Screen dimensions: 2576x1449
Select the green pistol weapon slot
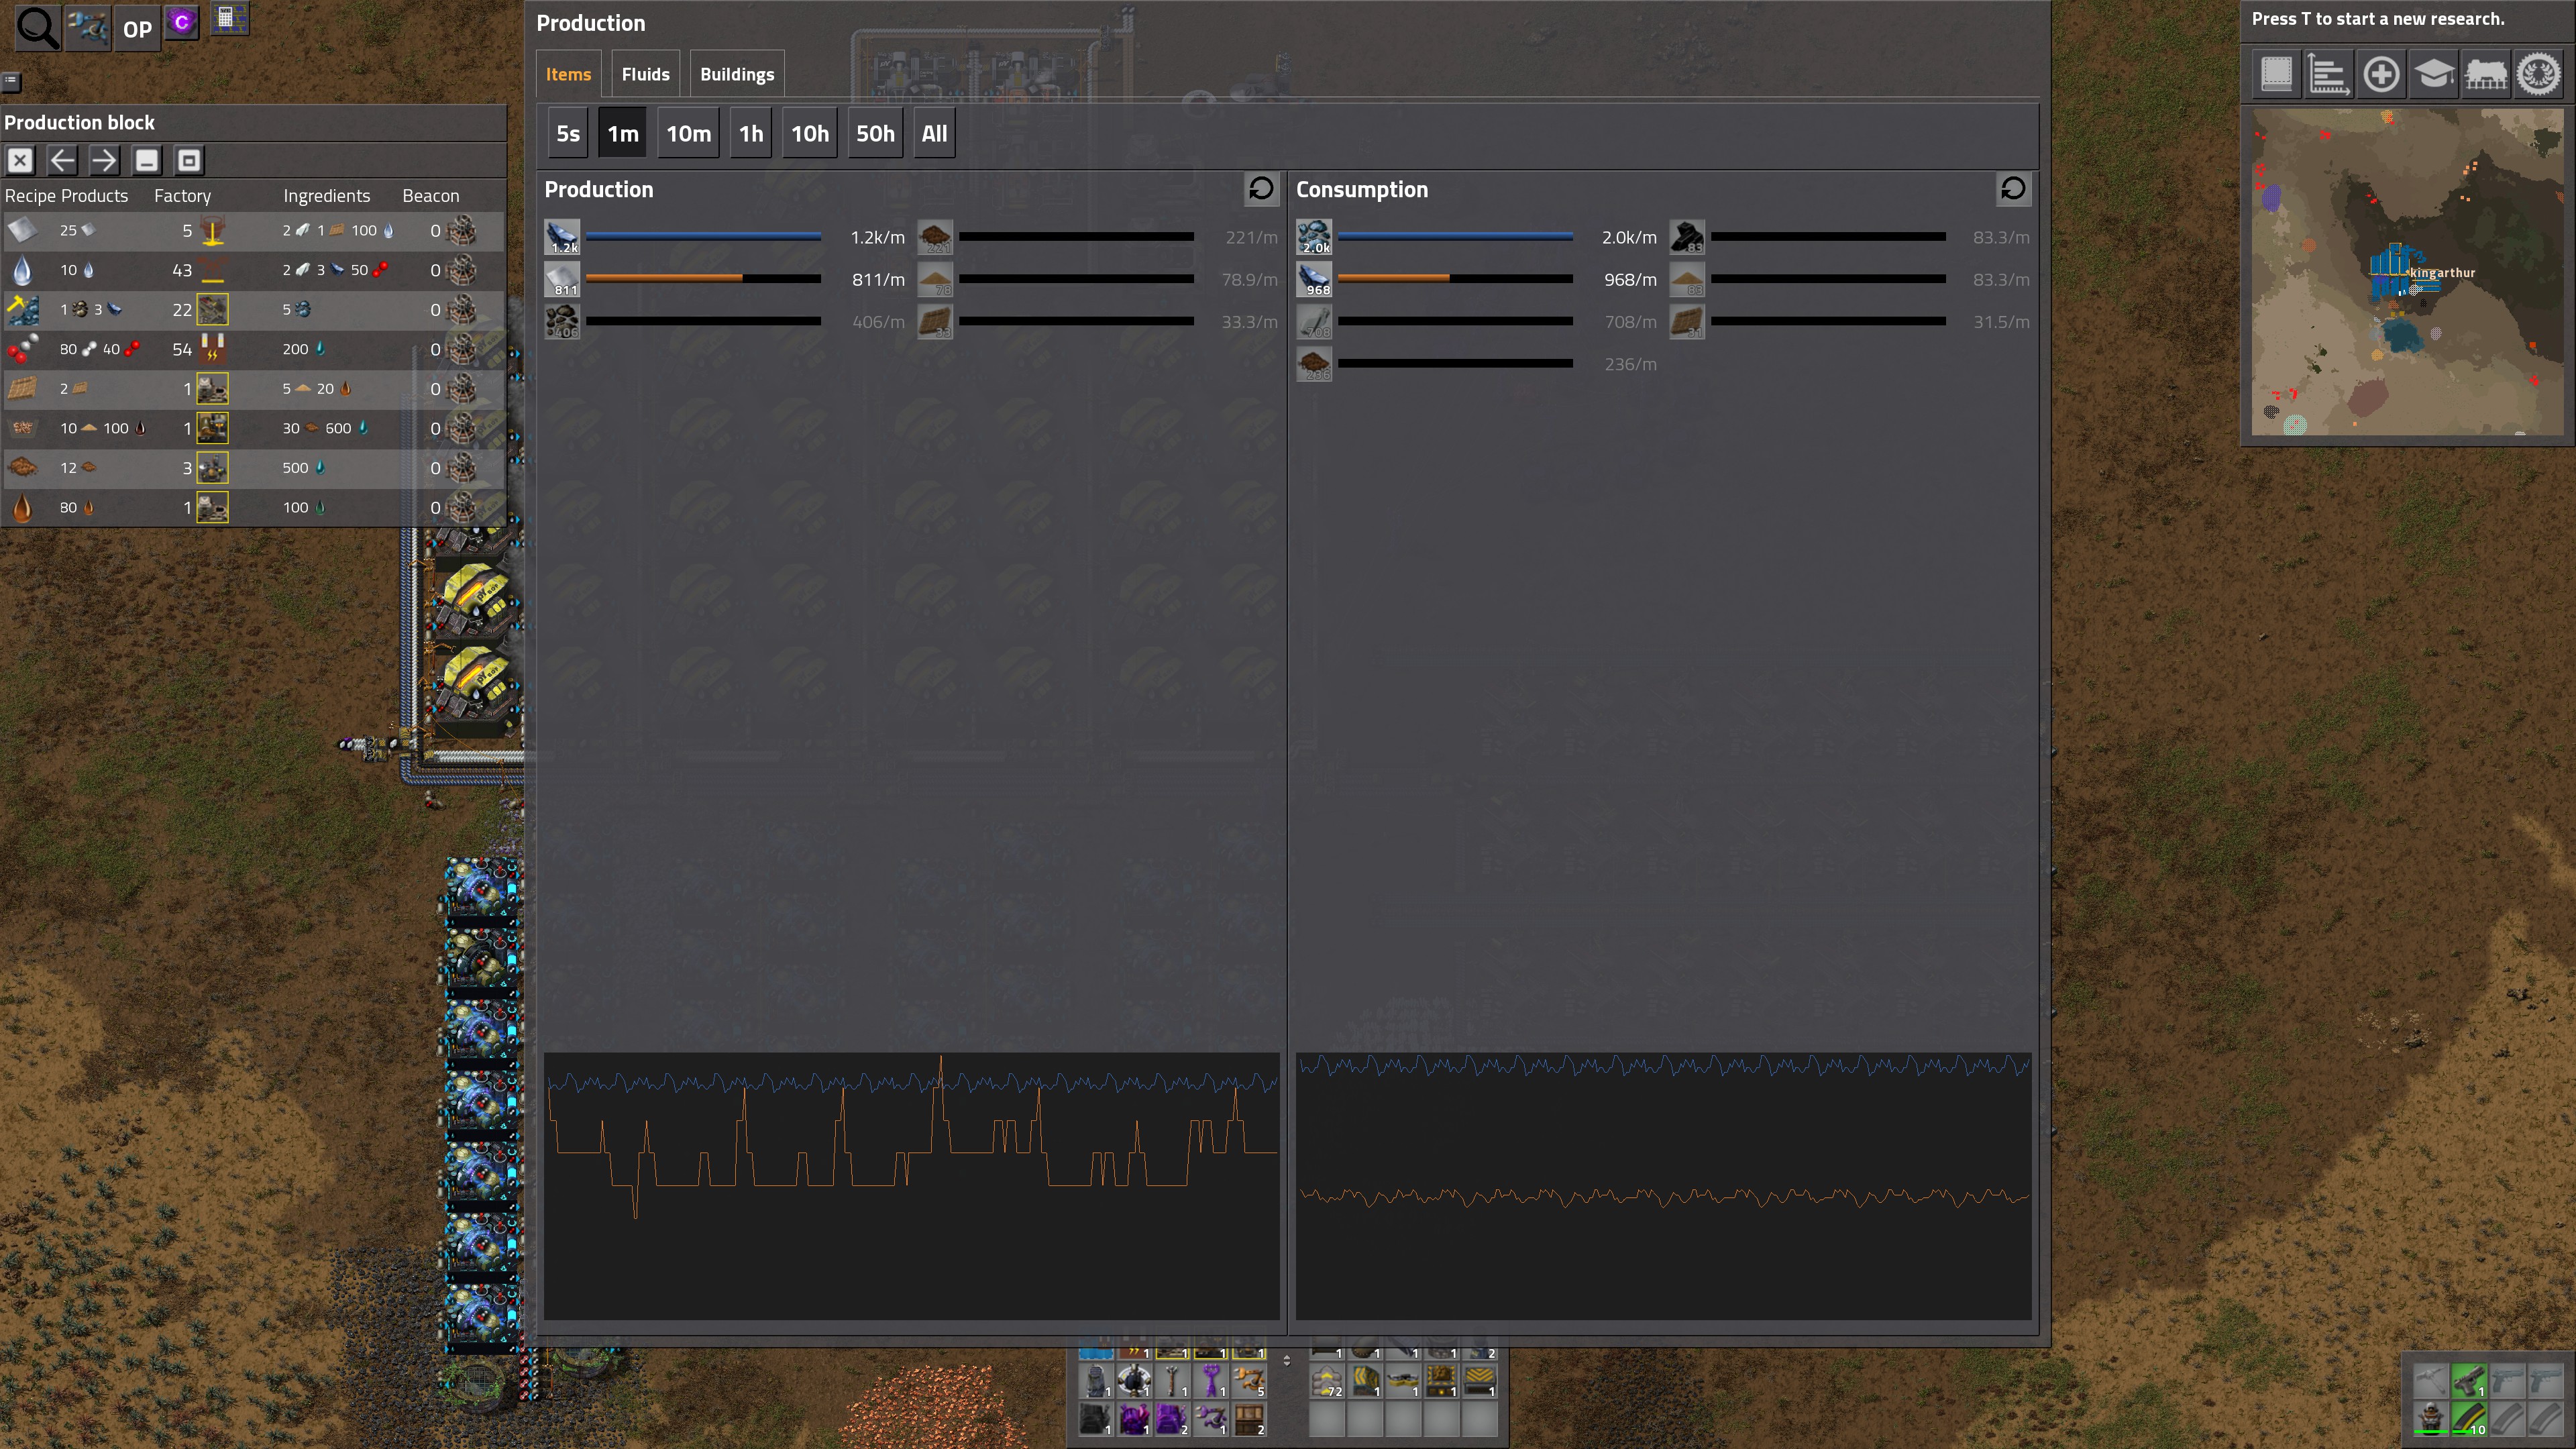click(2469, 1380)
